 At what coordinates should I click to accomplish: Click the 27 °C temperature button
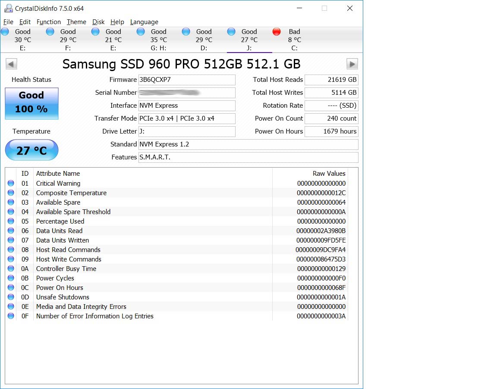pos(31,150)
